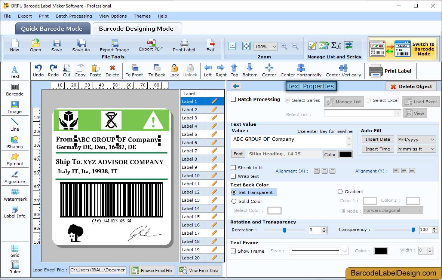442x280 pixels.
Task: Open the Signature tool
Action: [15, 177]
